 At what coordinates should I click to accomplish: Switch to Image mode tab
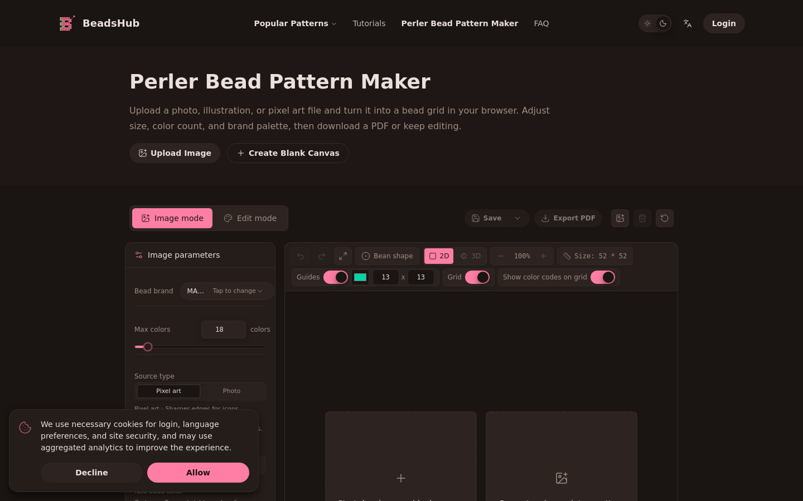(172, 218)
